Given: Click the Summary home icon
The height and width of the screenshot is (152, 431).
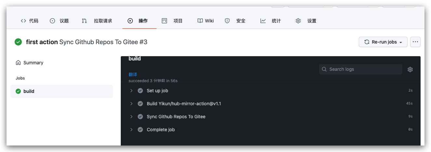Looking at the screenshot, I should click(x=18, y=63).
